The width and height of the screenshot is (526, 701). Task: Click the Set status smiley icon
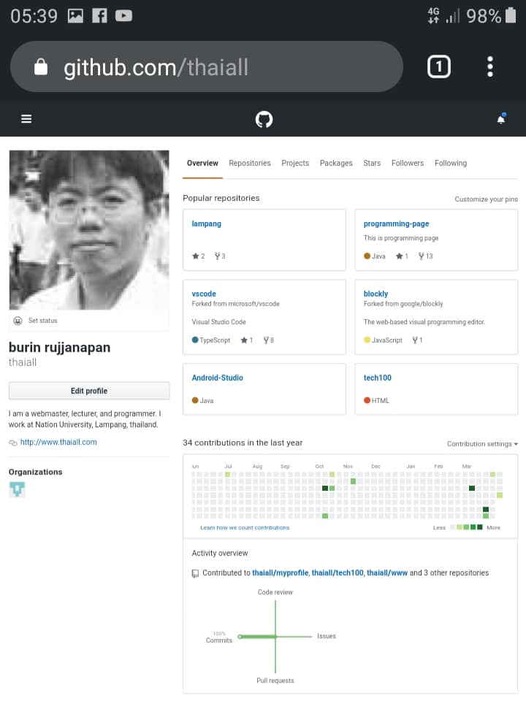pyautogui.click(x=18, y=321)
